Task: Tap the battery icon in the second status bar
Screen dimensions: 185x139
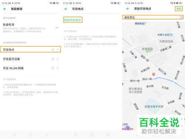Action: [x=118, y=3]
